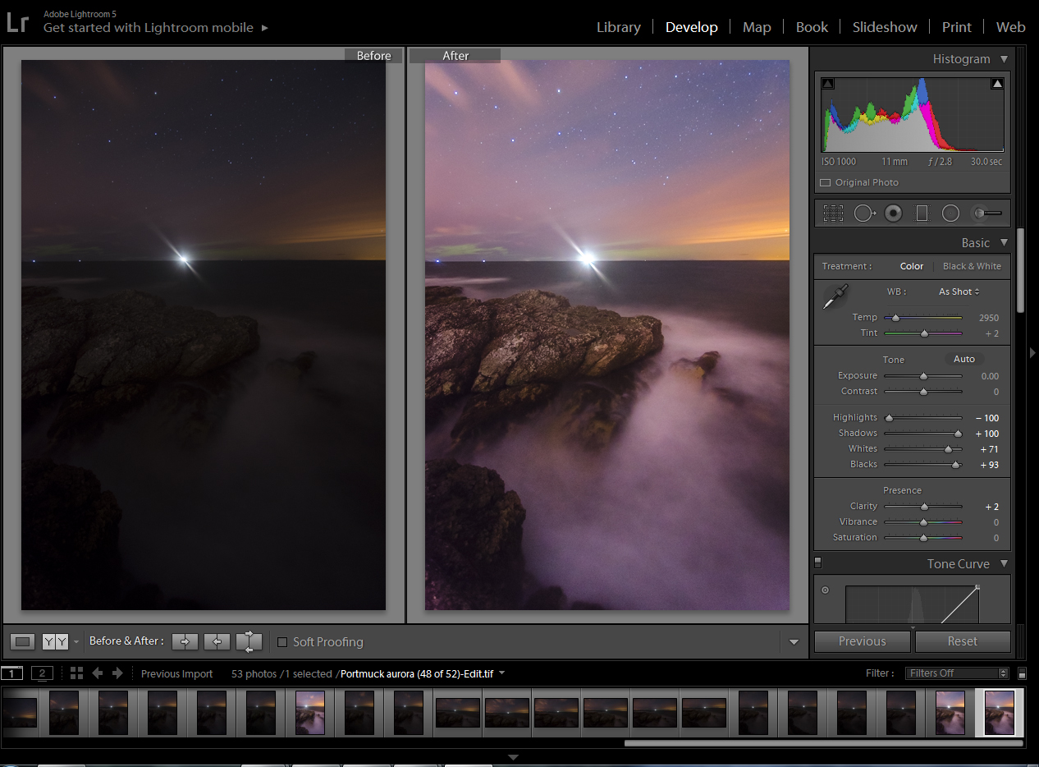Viewport: 1039px width, 767px height.
Task: Click the Temp slider handle
Action: coord(895,317)
